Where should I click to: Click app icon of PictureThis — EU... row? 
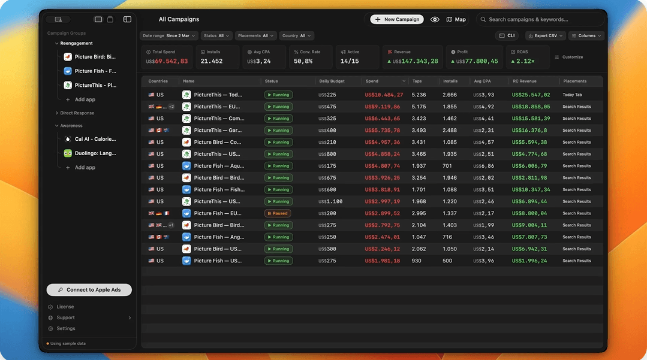pos(186,107)
